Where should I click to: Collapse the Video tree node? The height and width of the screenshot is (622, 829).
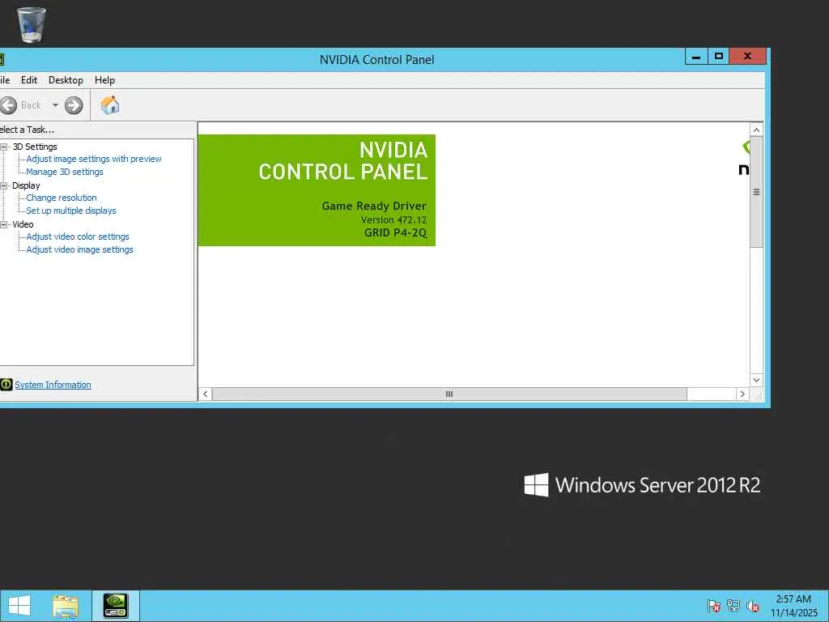click(x=4, y=224)
